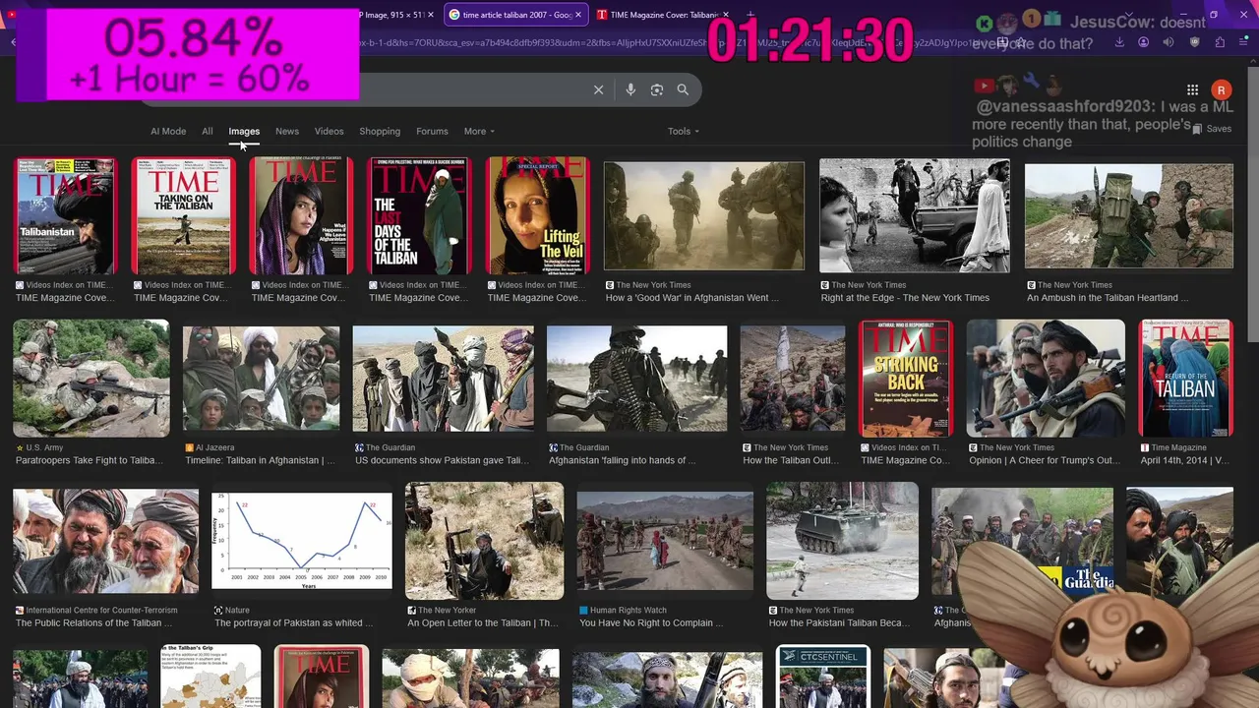Open "Taking on the Taliban" TIME cover
The image size is (1259, 708).
(x=184, y=216)
